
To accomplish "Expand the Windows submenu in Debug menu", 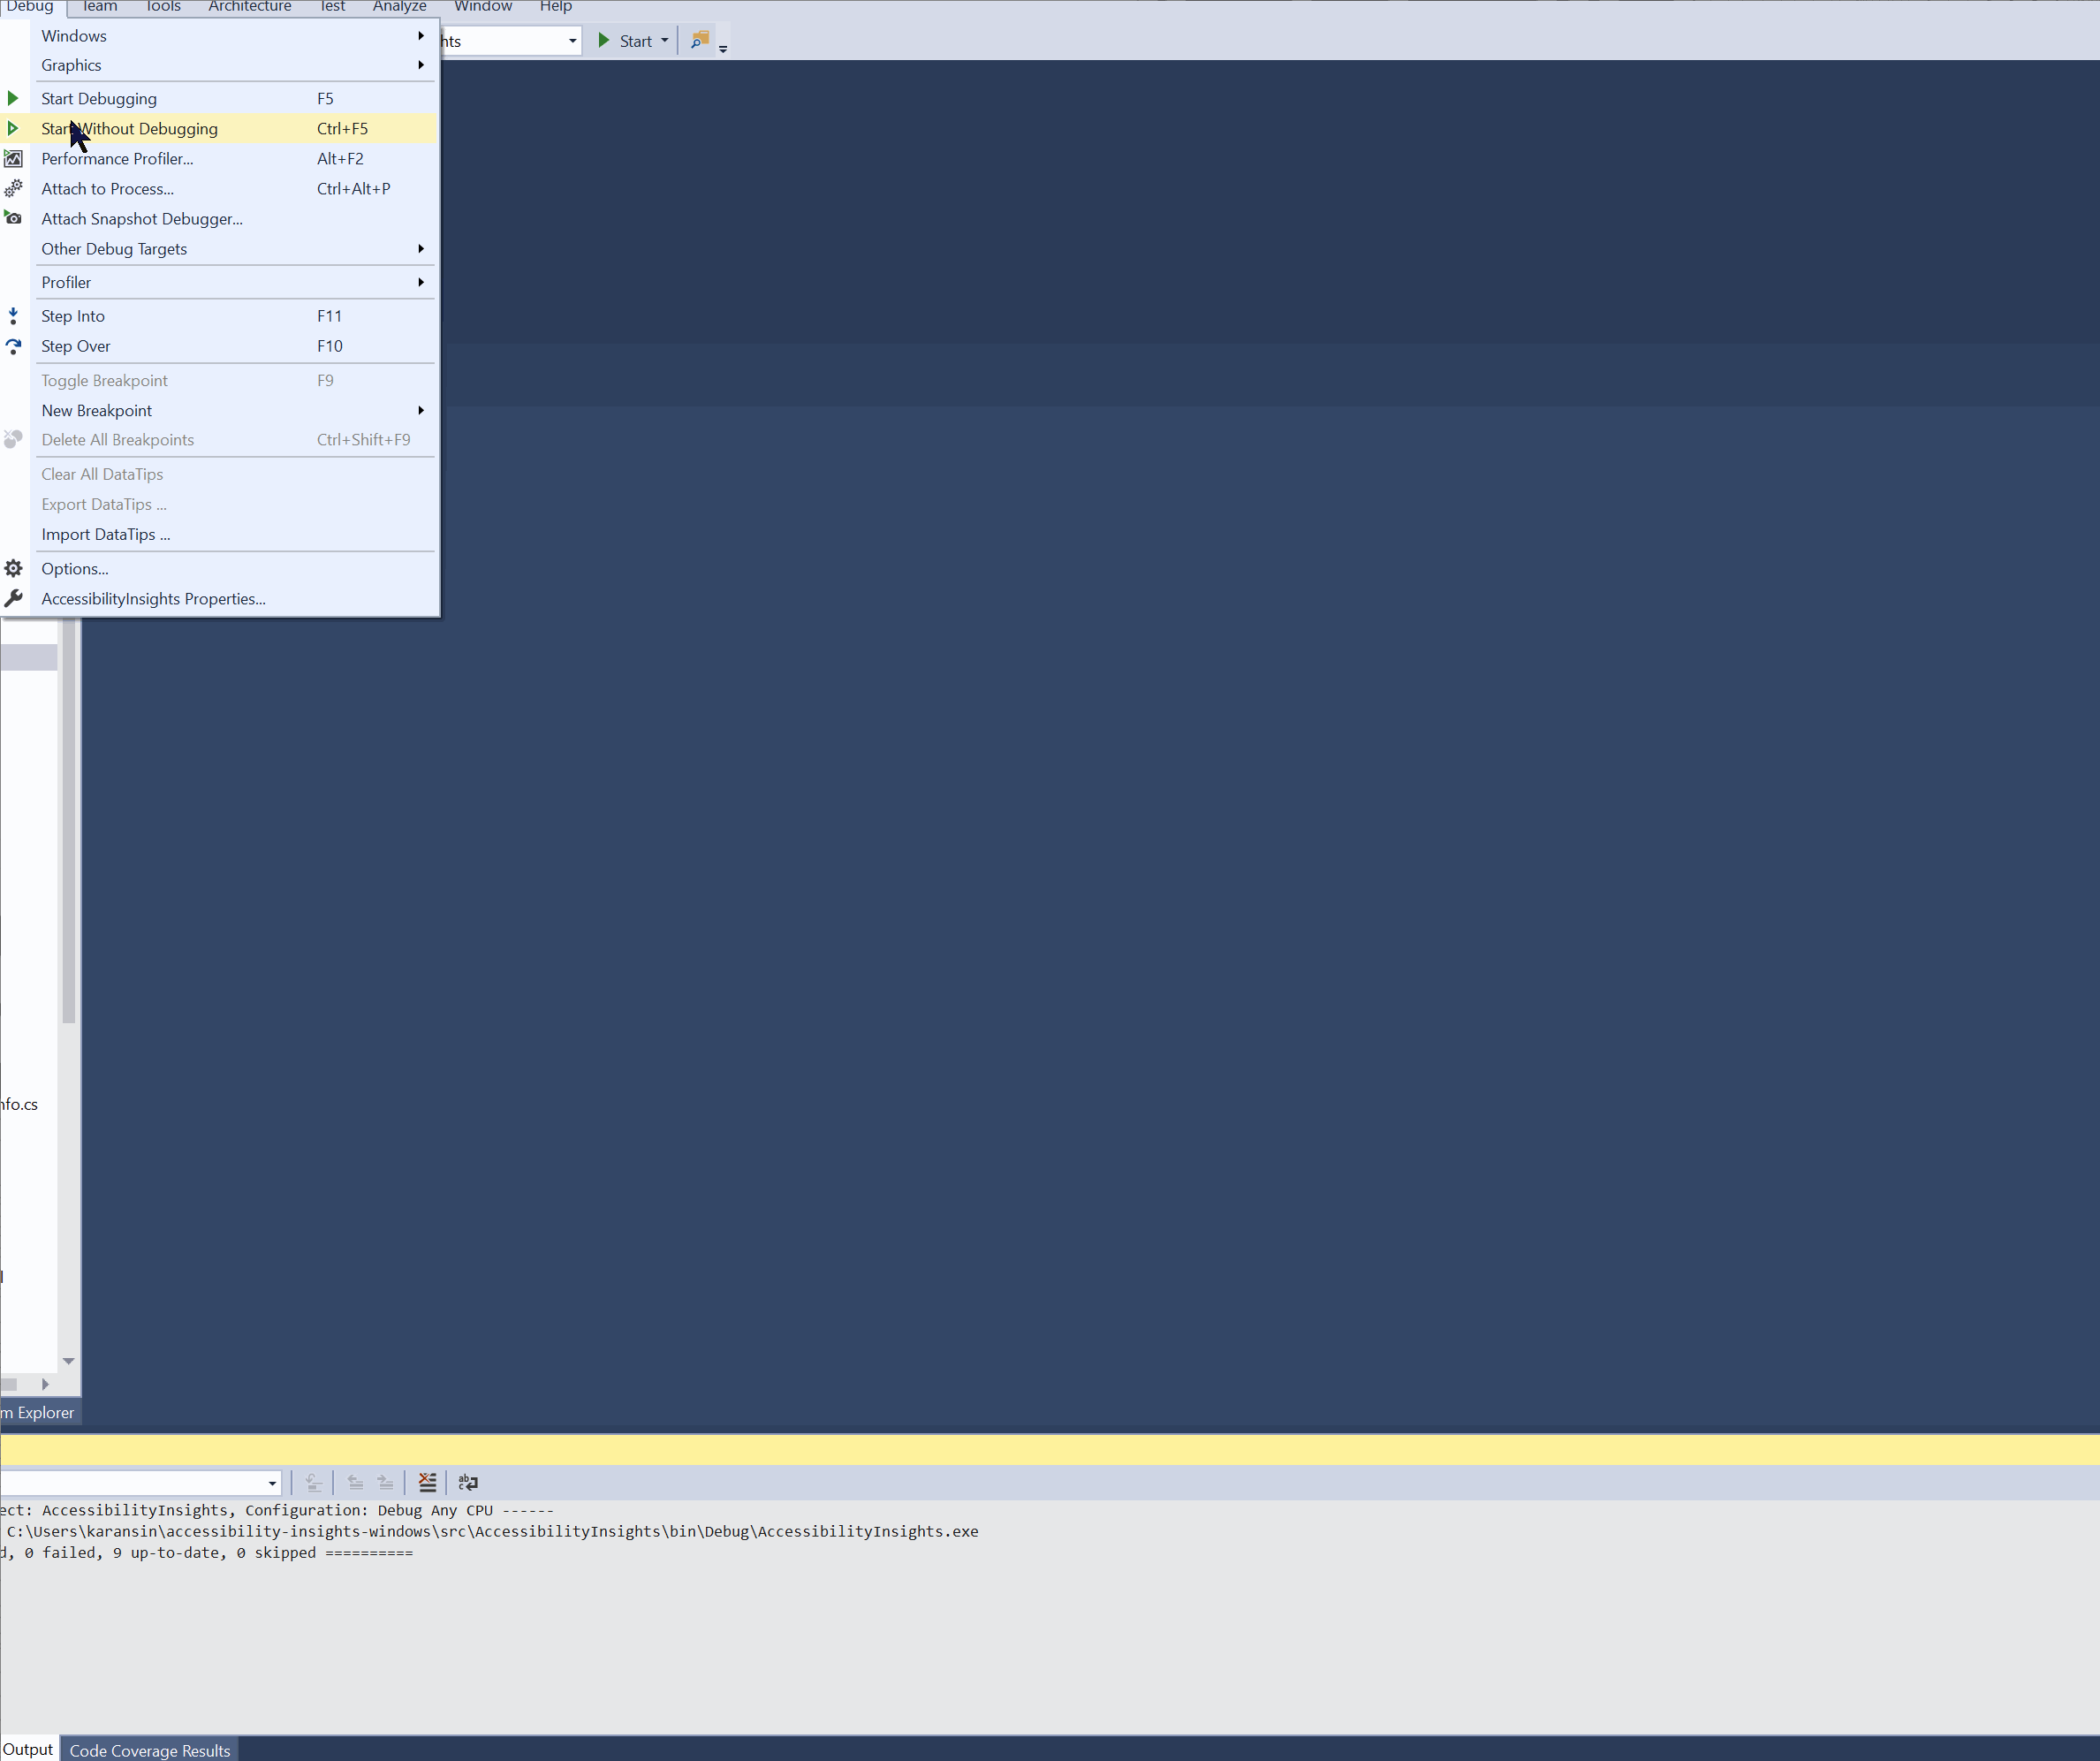I will pyautogui.click(x=421, y=35).
